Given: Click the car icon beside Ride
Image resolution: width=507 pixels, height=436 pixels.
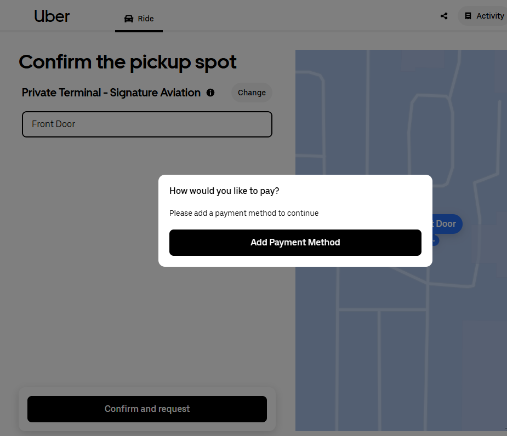Looking at the screenshot, I should pos(129,19).
